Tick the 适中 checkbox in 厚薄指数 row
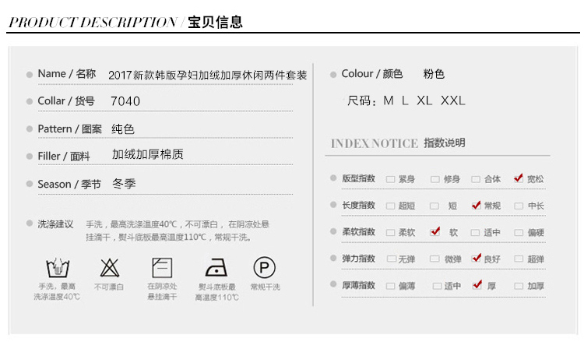 (437, 286)
